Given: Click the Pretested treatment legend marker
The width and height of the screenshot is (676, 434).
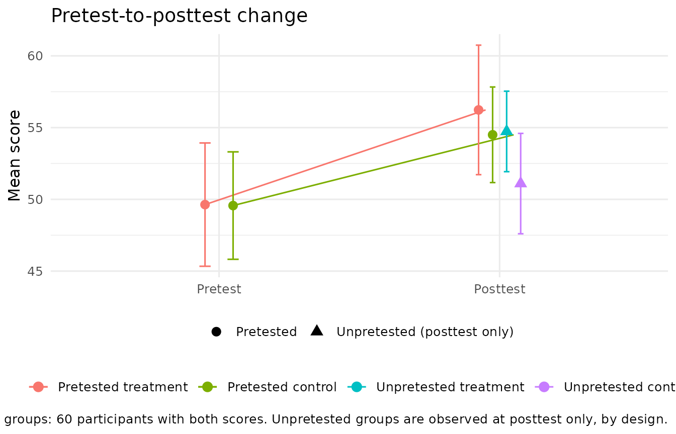Looking at the screenshot, I should 38,387.
